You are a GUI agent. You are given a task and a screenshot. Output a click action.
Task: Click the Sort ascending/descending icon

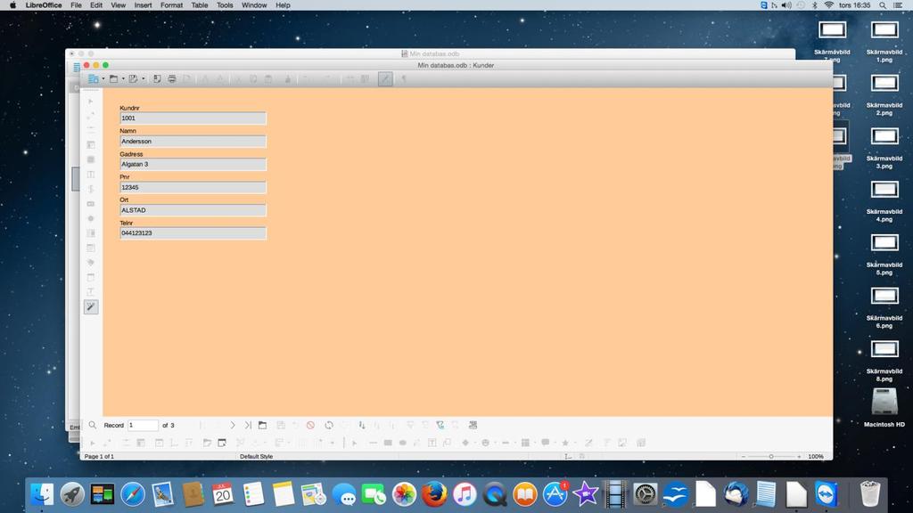[x=362, y=425]
